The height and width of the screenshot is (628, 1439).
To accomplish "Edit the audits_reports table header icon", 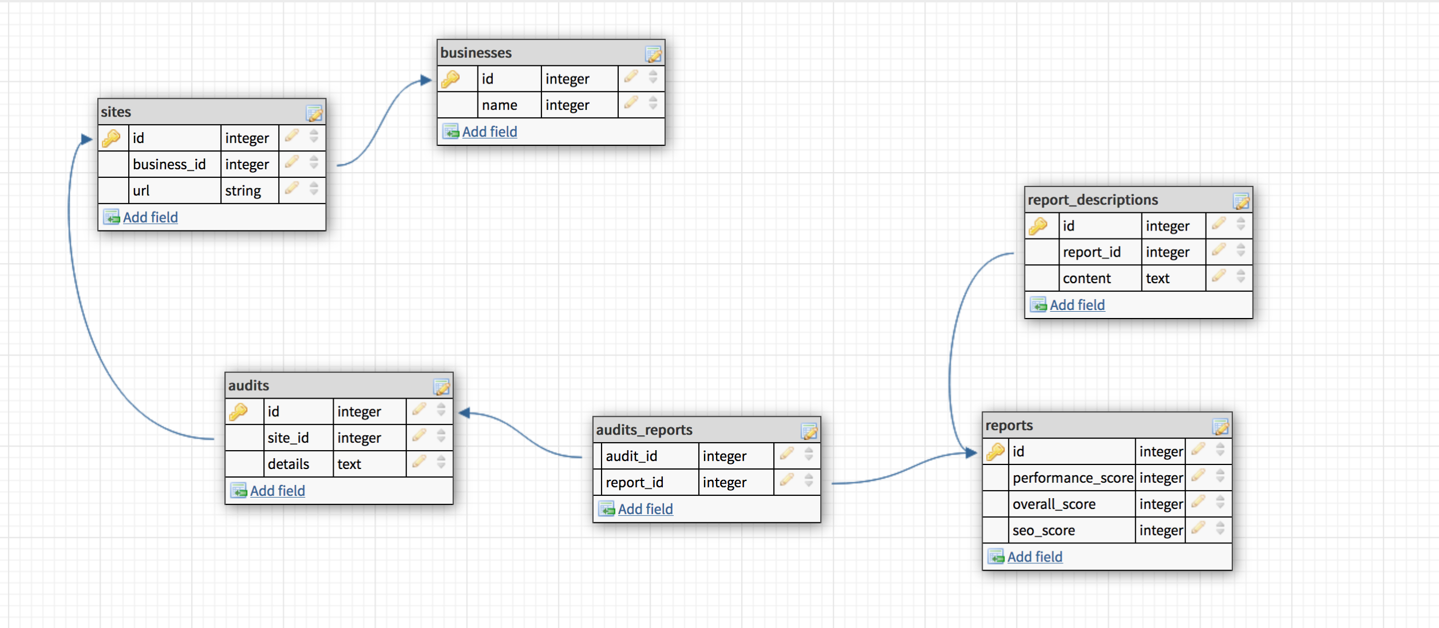I will tap(809, 431).
